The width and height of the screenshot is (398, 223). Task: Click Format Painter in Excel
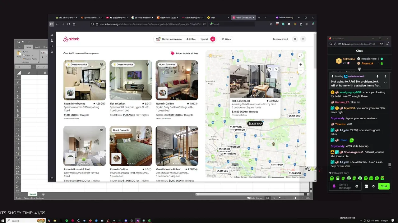click(x=30, y=59)
